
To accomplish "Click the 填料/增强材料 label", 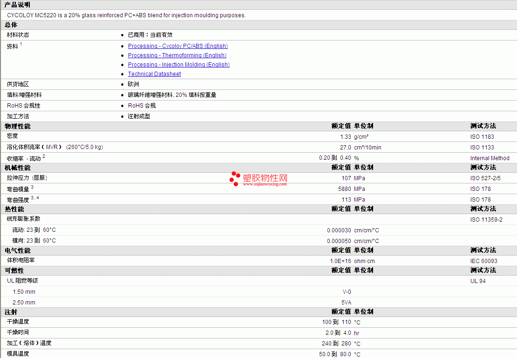I will pyautogui.click(x=24, y=95).
